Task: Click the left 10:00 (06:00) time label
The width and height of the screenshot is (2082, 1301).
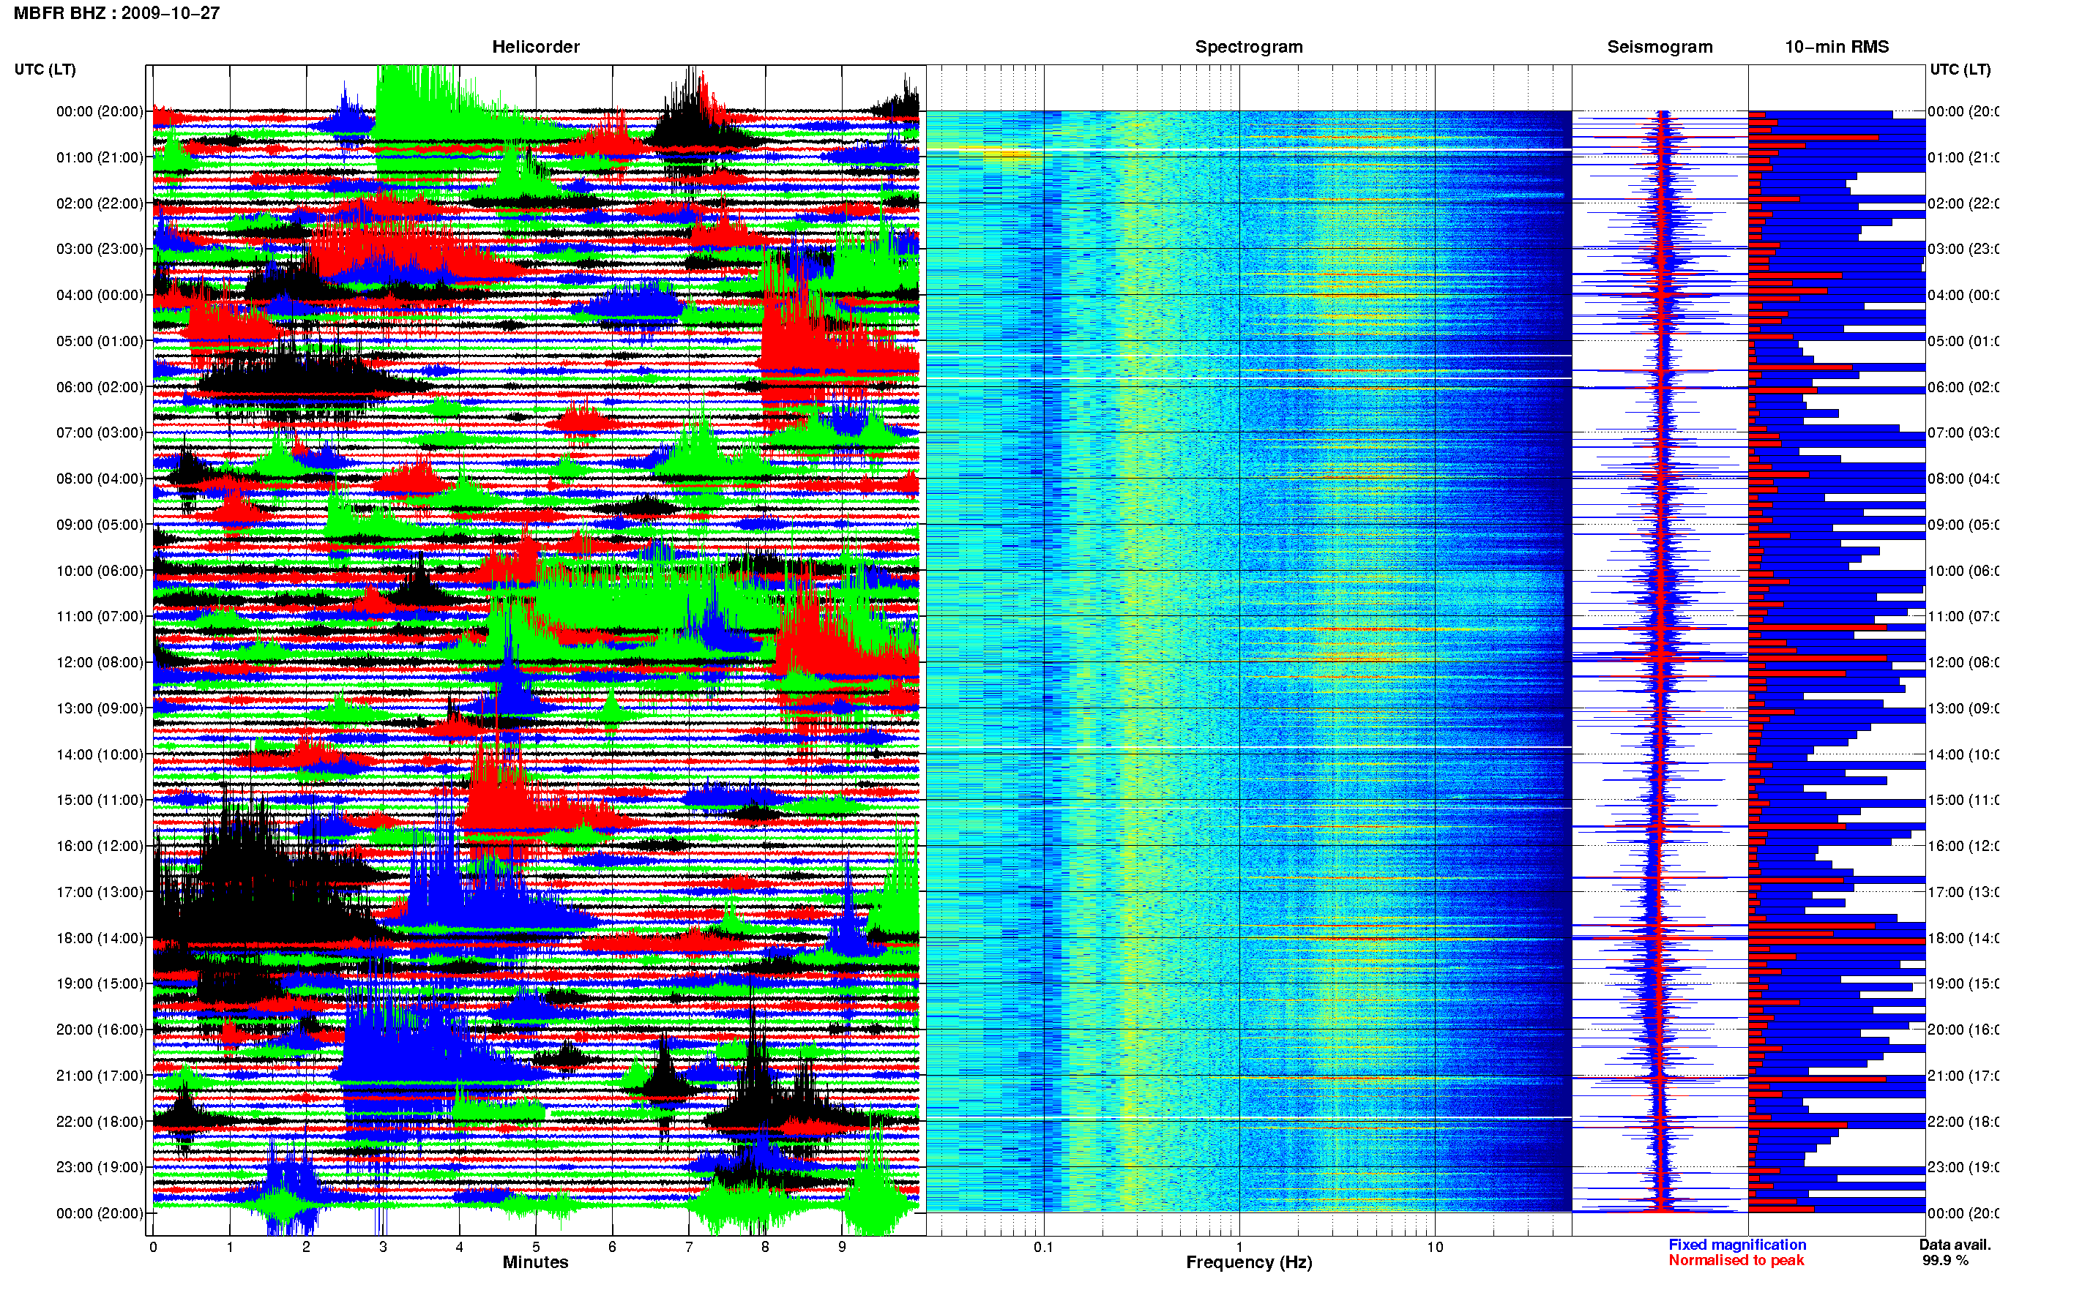Action: click(100, 571)
